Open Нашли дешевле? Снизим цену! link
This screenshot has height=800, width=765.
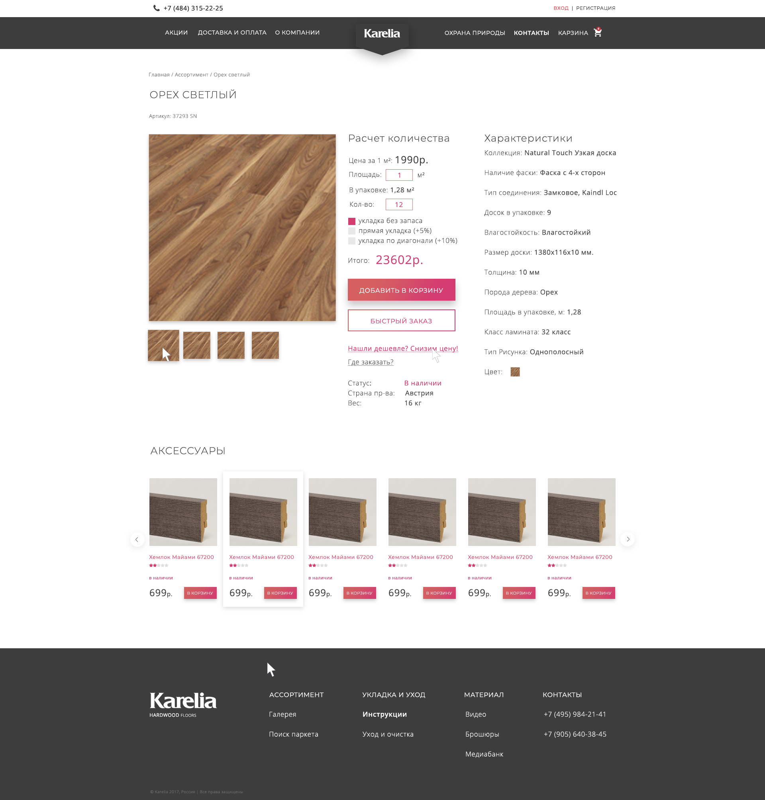point(402,348)
